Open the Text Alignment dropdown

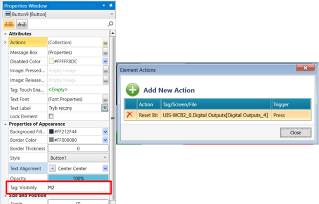[106, 168]
